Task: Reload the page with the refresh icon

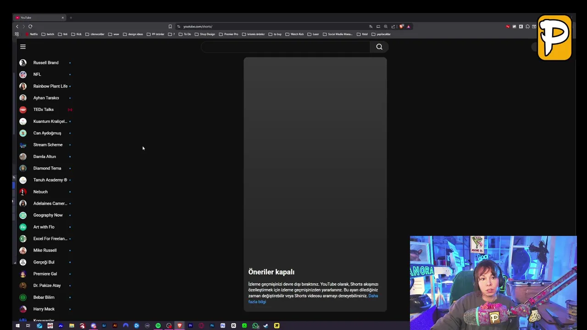Action: [x=30, y=27]
